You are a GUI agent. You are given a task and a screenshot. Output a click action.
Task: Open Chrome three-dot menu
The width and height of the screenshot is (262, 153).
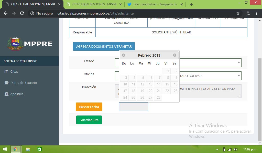point(256,13)
